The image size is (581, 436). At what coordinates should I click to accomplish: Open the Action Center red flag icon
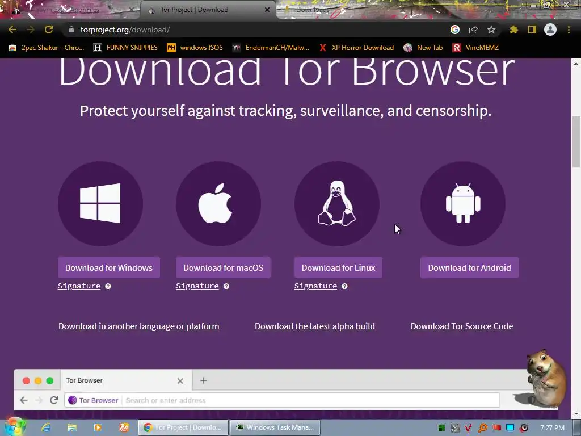tap(496, 428)
